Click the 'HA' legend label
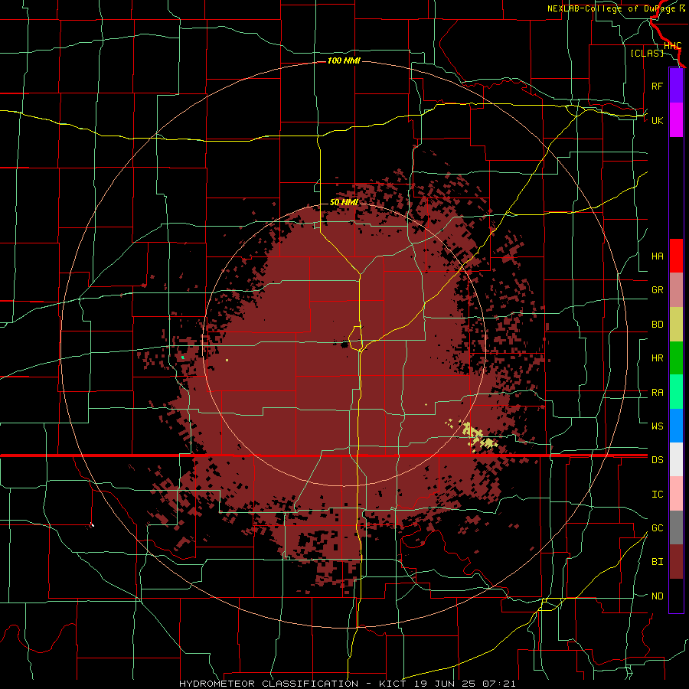Screen dimensions: 689x689 coord(658,256)
